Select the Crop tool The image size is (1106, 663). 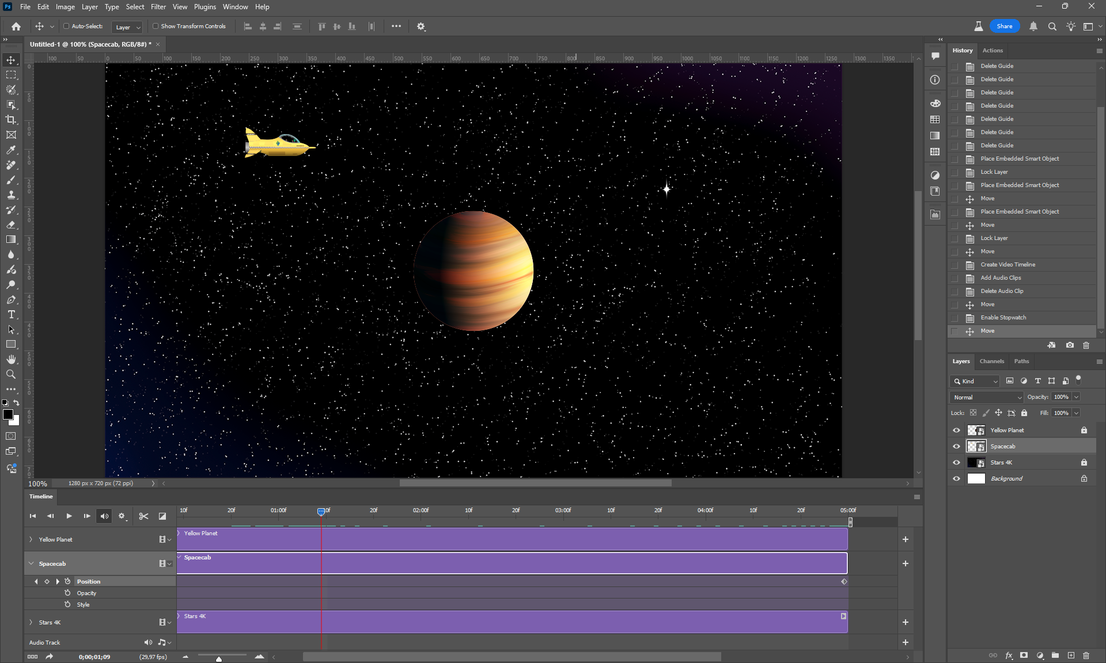coord(11,120)
